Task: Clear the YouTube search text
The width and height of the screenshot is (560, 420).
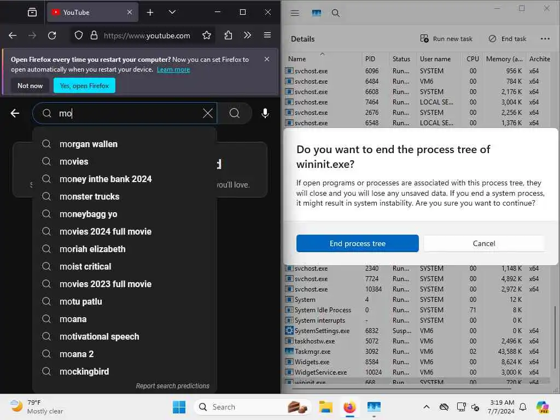Action: pyautogui.click(x=207, y=114)
